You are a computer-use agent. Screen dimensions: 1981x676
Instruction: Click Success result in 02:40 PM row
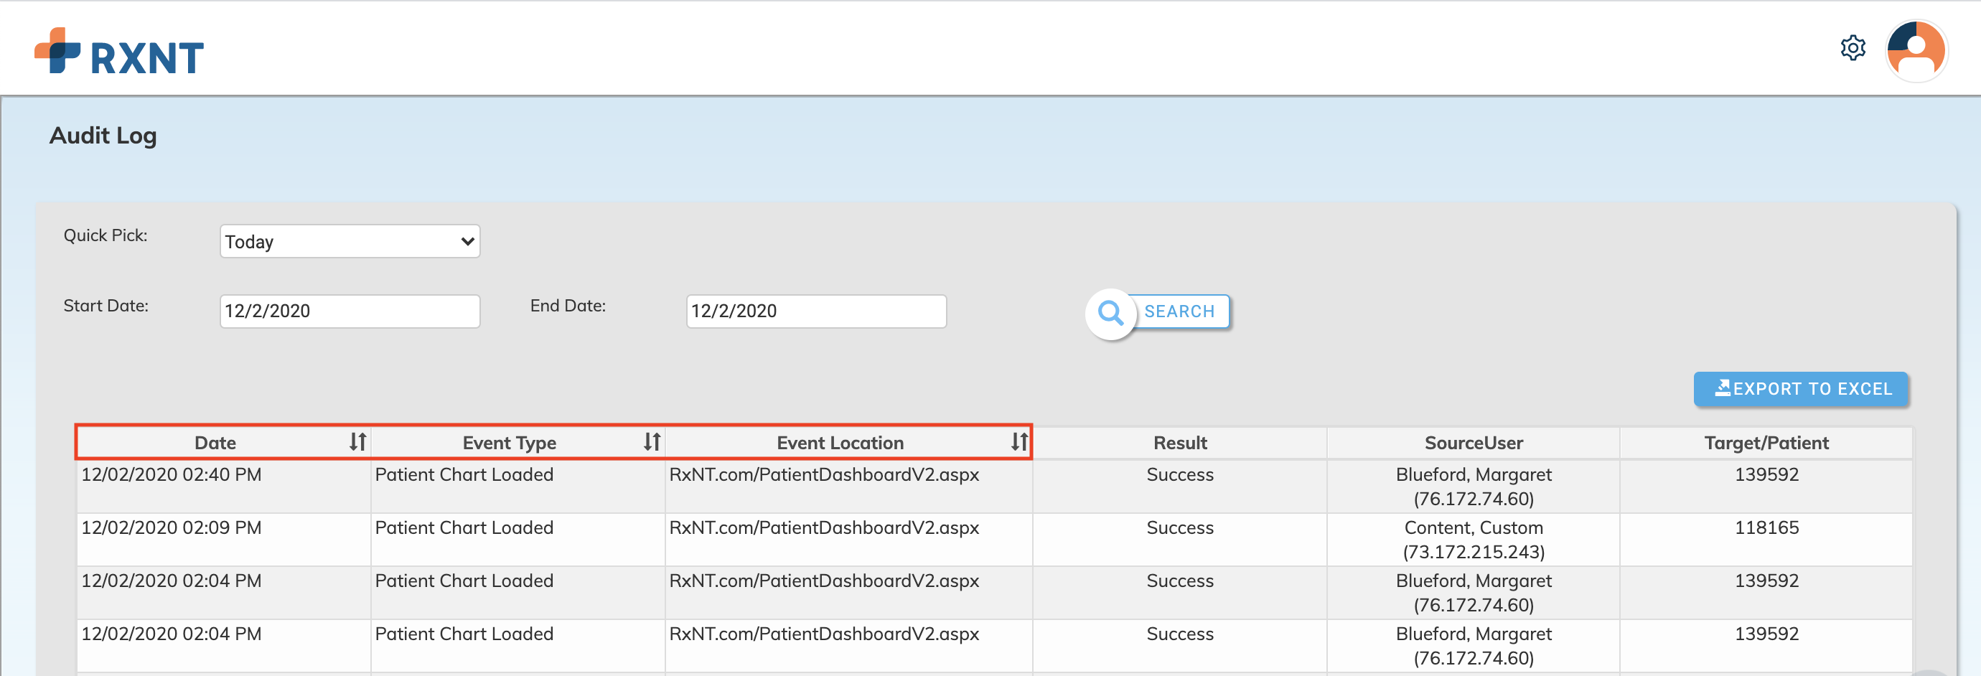pyautogui.click(x=1180, y=474)
